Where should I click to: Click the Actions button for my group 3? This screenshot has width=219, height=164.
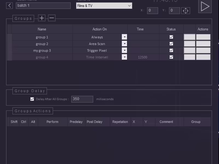(203, 50)
